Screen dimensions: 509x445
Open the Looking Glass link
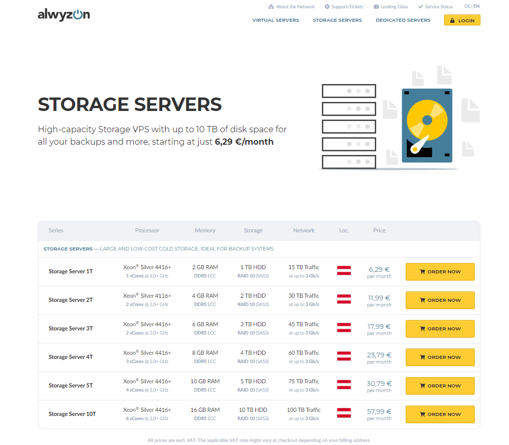click(x=391, y=7)
